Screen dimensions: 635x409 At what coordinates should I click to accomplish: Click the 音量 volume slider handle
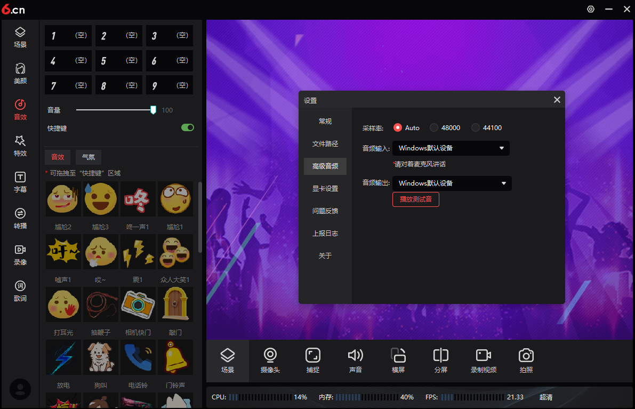153,110
